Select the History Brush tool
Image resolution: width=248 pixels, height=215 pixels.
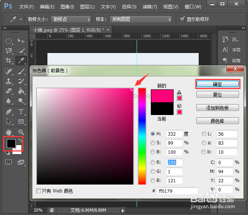(21, 81)
